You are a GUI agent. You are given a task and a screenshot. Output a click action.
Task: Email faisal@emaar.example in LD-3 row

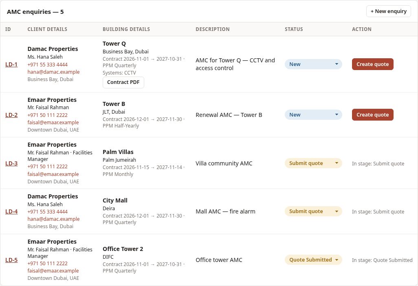click(x=53, y=174)
